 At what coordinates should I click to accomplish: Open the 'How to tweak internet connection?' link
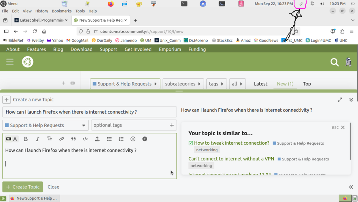(231, 143)
